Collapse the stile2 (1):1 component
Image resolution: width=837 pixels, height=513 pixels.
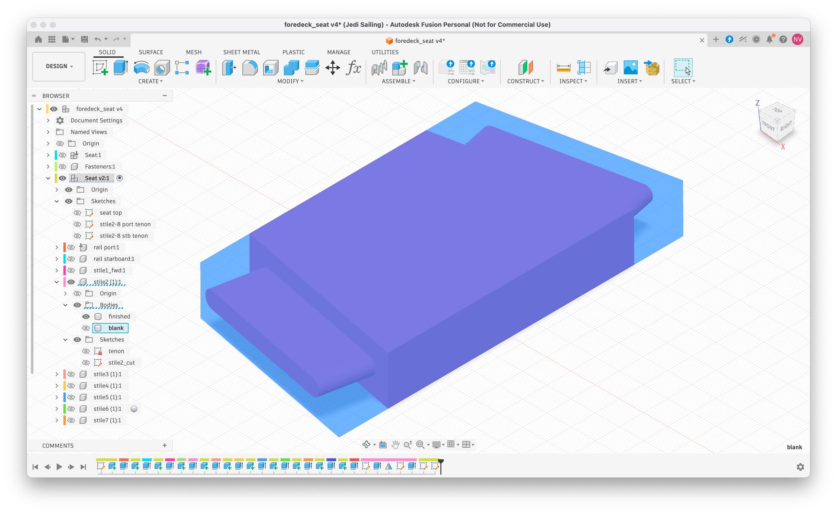[57, 282]
